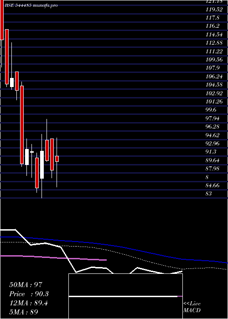Click the last red candlestick near 90.3

click(x=57, y=159)
